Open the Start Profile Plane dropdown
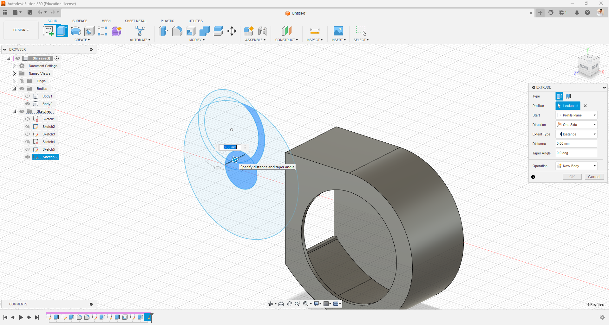This screenshot has width=609, height=325. click(576, 115)
